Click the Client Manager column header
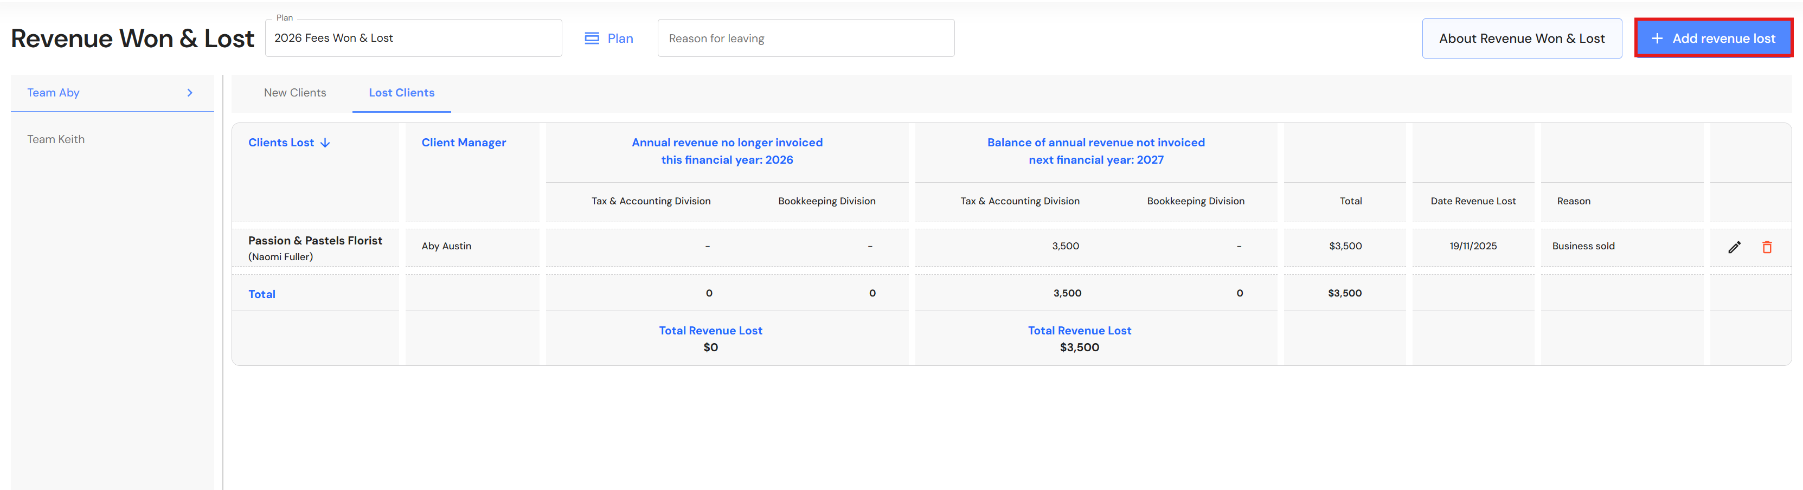The image size is (1803, 490). 463,143
